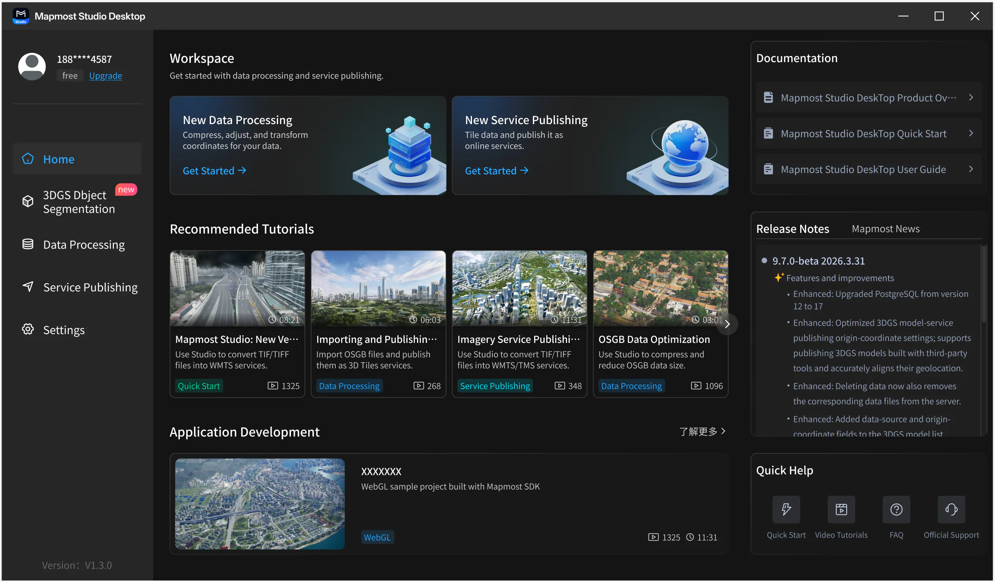This screenshot has width=995, height=582.
Task: Click Get Started under New Service Publishing
Action: tap(497, 170)
